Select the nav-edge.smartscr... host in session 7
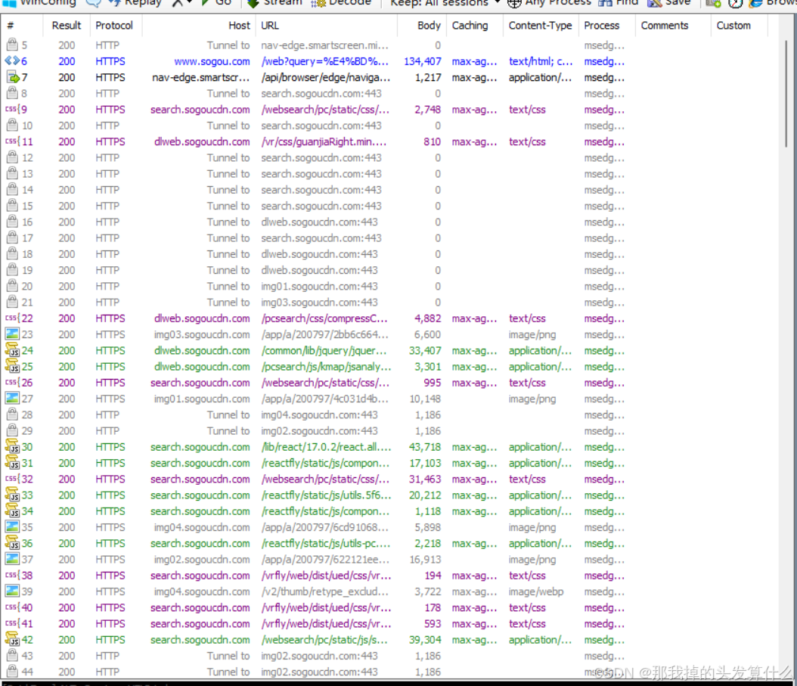The image size is (797, 686). click(201, 77)
